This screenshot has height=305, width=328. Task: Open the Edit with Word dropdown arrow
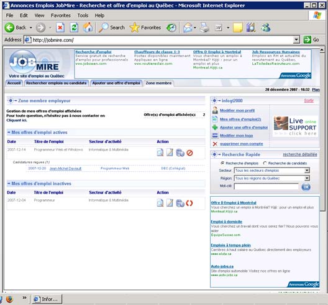coord(228,27)
